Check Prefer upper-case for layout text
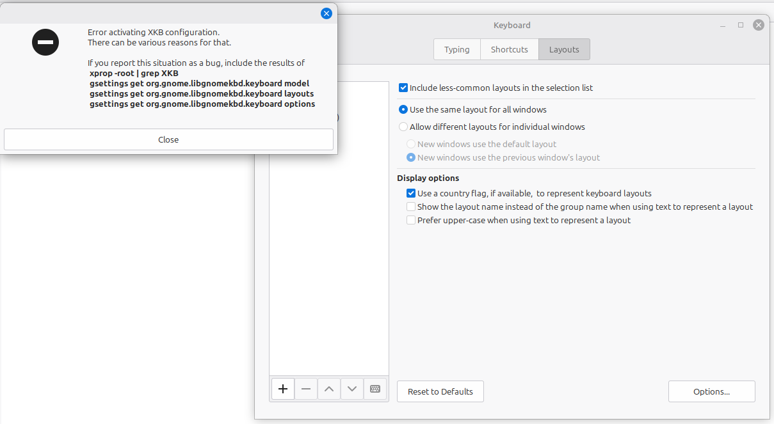The image size is (774, 424). click(411, 220)
